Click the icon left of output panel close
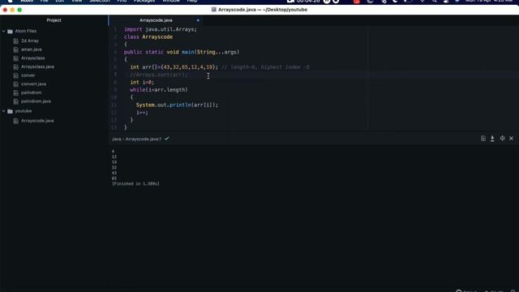Screen dimensions: 519x292 tap(503, 139)
